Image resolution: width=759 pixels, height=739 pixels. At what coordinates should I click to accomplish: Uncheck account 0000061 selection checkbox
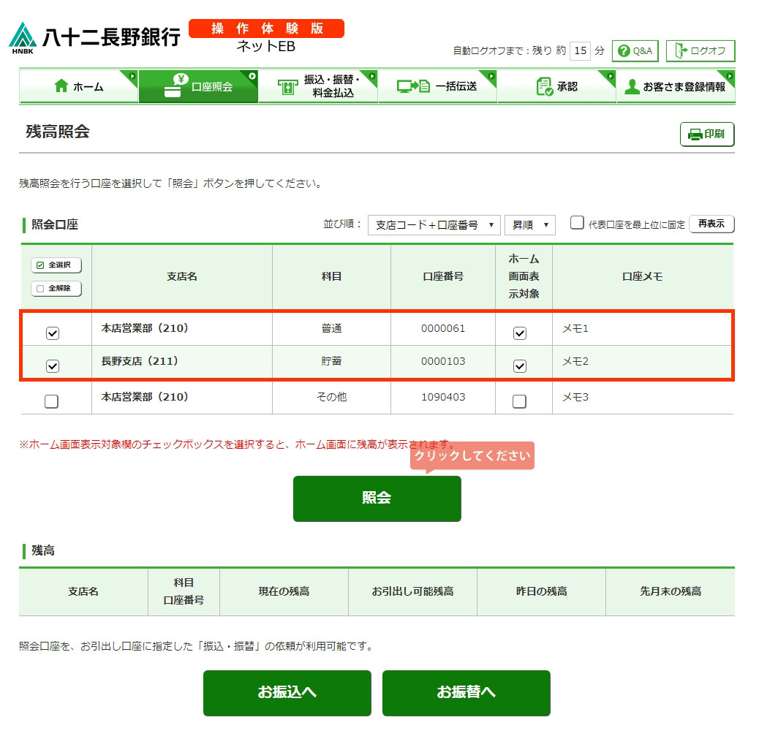point(53,333)
